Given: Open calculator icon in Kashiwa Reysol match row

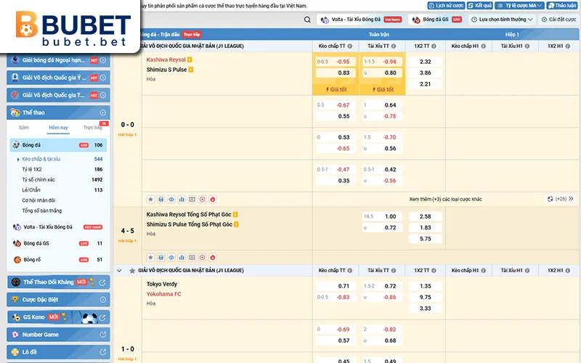Looking at the screenshot, I should tap(161, 199).
